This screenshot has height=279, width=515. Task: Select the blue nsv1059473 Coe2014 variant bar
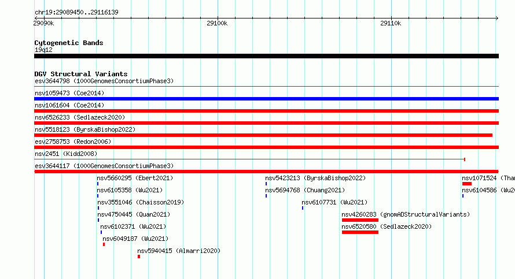266,99
